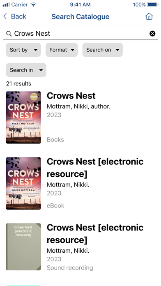The height and width of the screenshot is (286, 161).
Task: Tap the Search Catalogue header title
Action: 80,16
